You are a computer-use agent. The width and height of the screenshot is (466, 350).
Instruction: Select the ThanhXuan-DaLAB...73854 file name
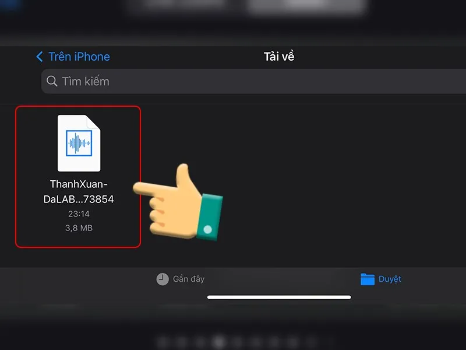79,191
